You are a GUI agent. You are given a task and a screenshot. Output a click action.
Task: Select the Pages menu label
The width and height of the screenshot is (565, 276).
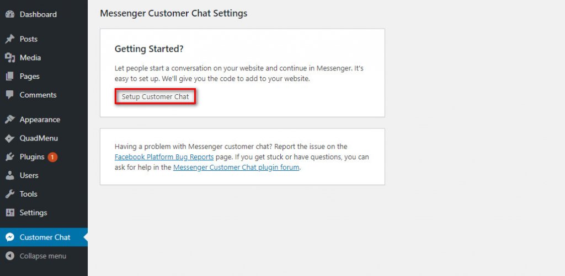pos(30,76)
